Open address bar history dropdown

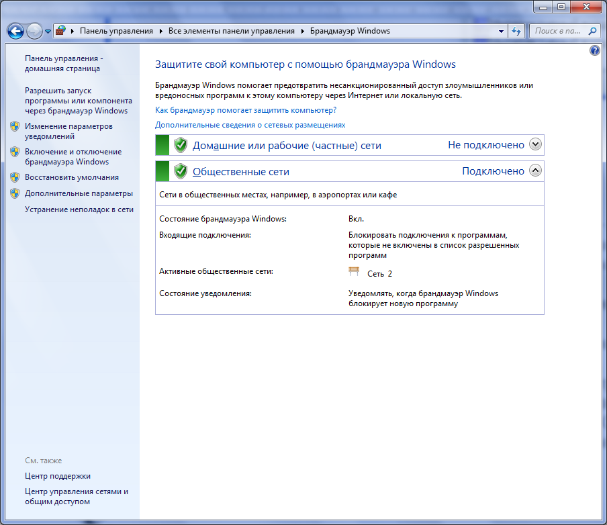coord(501,32)
